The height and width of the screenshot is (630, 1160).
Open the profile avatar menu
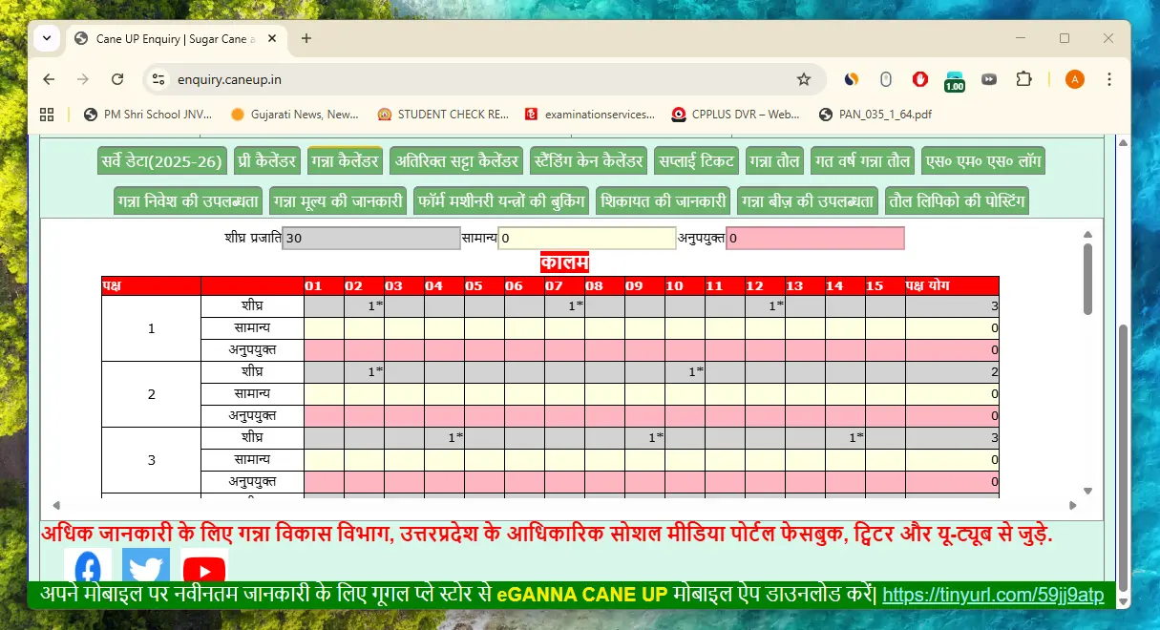point(1075,79)
